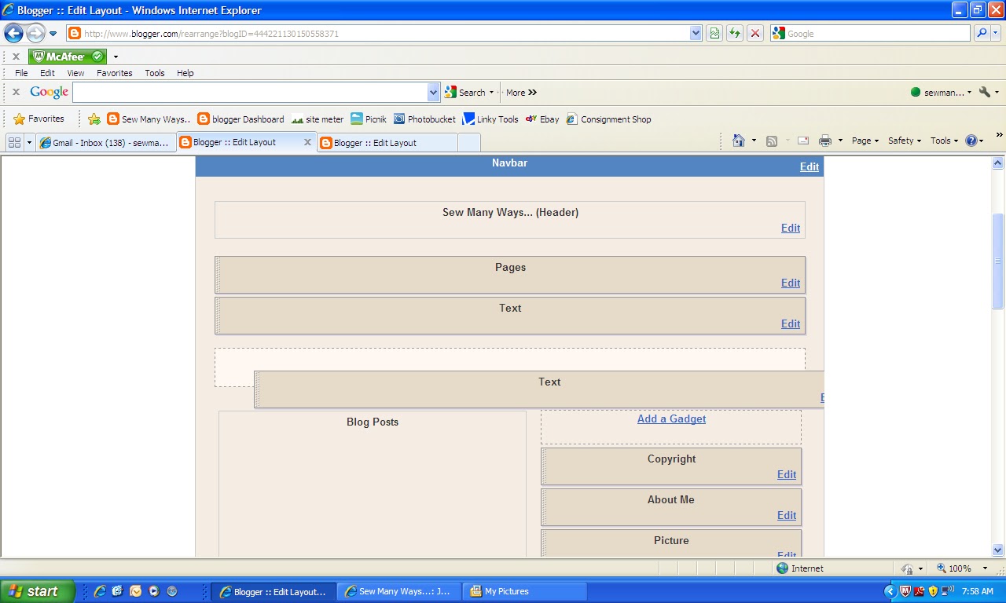Expand the address bar history dropdown
Screen dimensions: 1006x603
[694, 33]
